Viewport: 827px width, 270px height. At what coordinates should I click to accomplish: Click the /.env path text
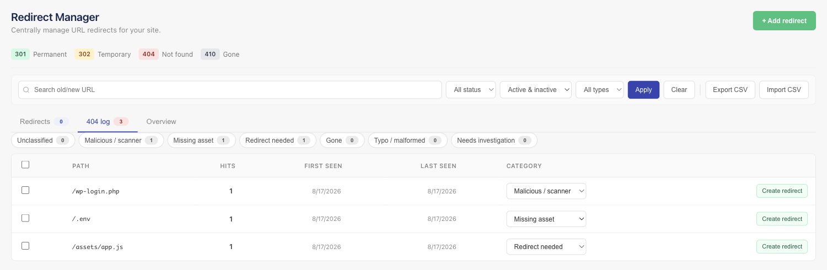pos(81,219)
